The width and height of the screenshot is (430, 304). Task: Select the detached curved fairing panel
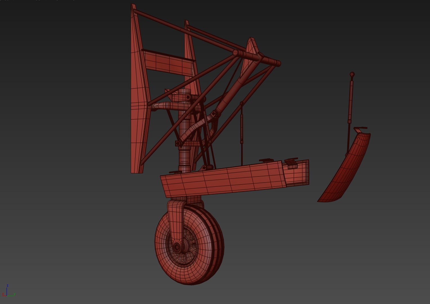point(344,167)
